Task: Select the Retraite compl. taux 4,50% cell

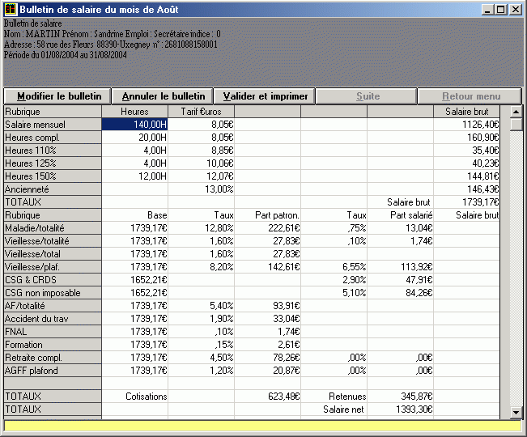Action: pos(201,358)
